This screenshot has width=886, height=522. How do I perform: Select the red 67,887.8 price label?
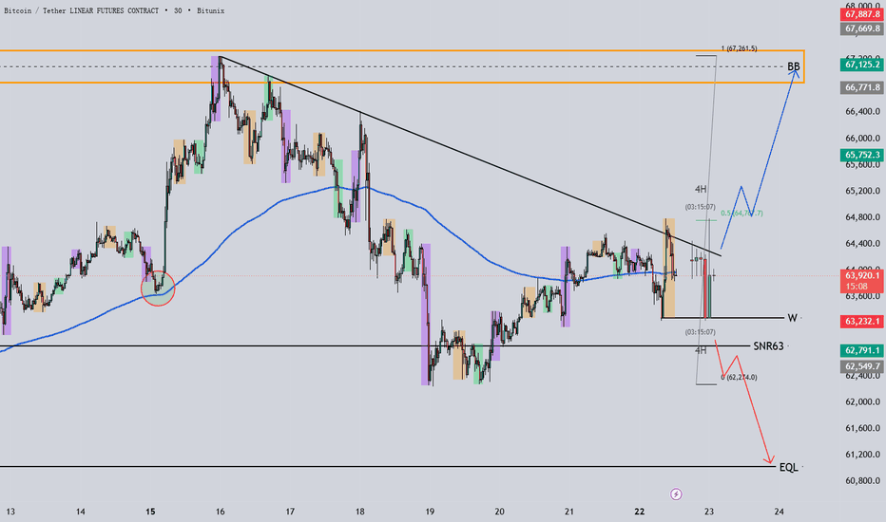tap(861, 14)
